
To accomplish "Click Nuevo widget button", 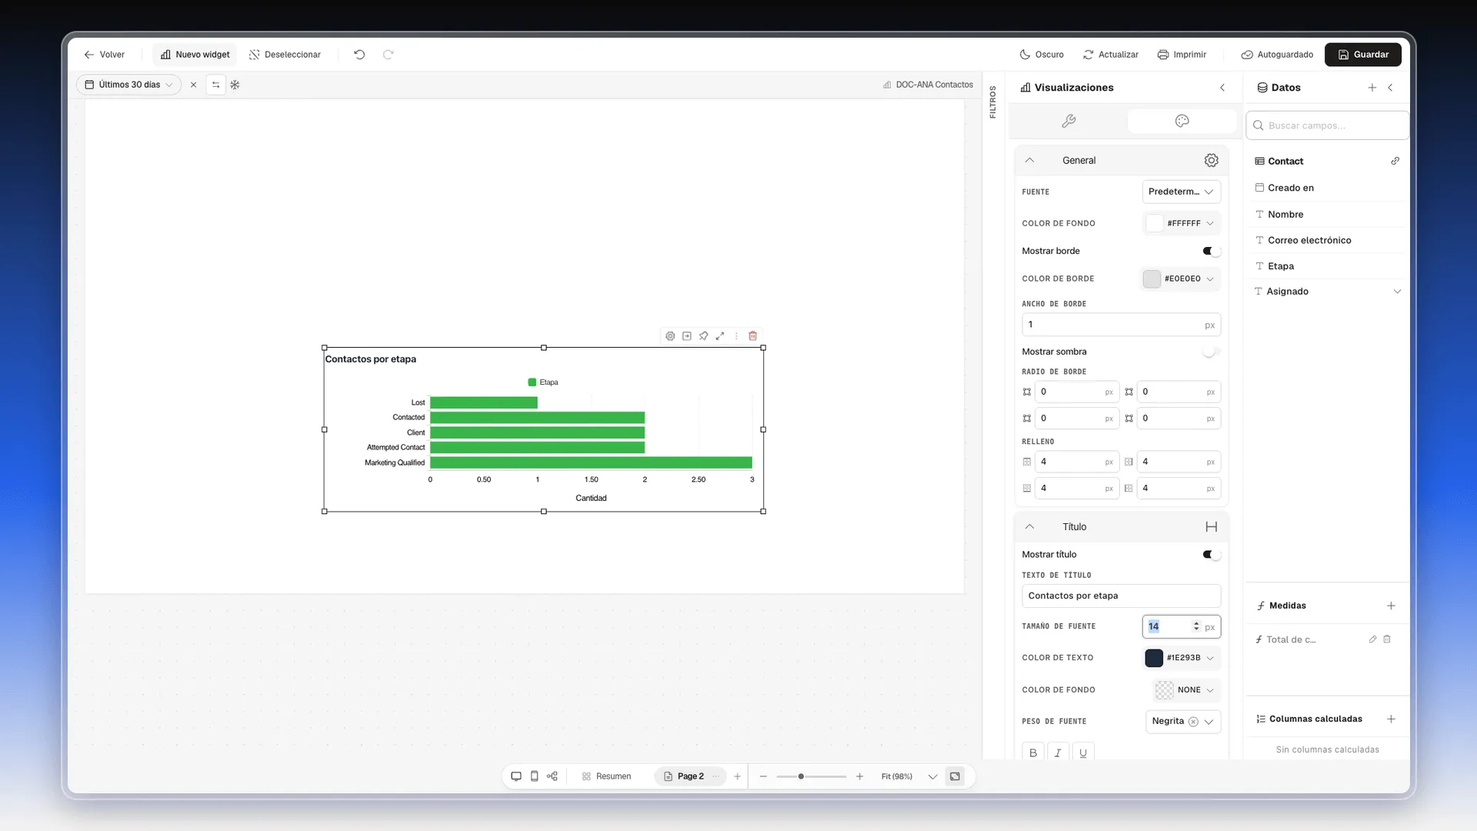I will [x=195, y=55].
